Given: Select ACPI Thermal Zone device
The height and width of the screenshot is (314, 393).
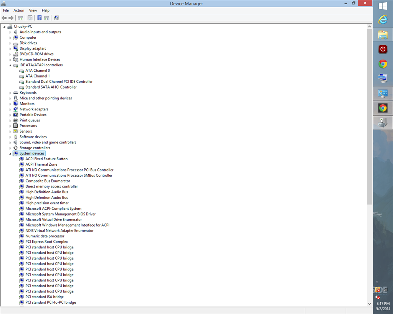Looking at the screenshot, I should tap(41, 164).
